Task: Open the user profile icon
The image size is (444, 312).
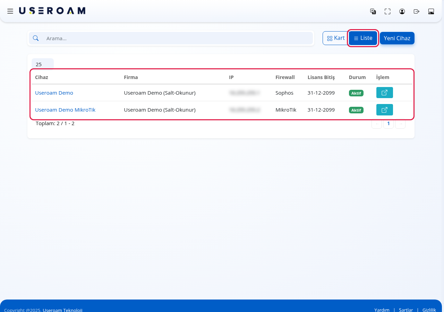Action: coord(402,11)
